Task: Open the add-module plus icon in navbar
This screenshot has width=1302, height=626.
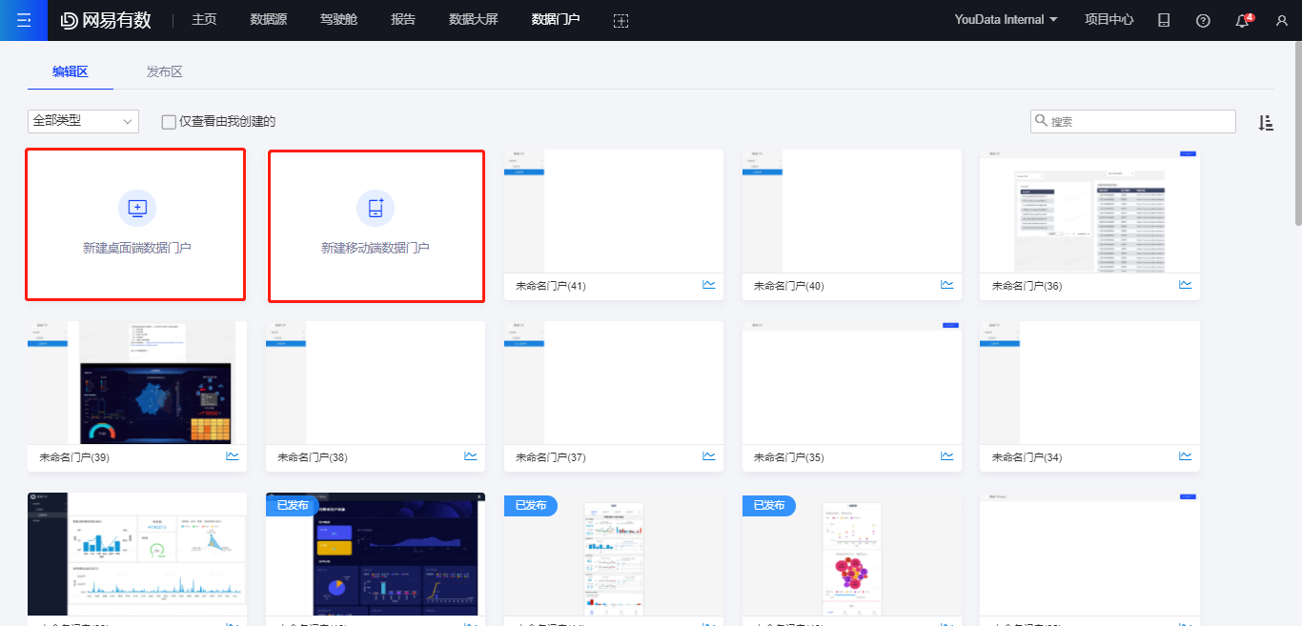Action: [x=620, y=20]
